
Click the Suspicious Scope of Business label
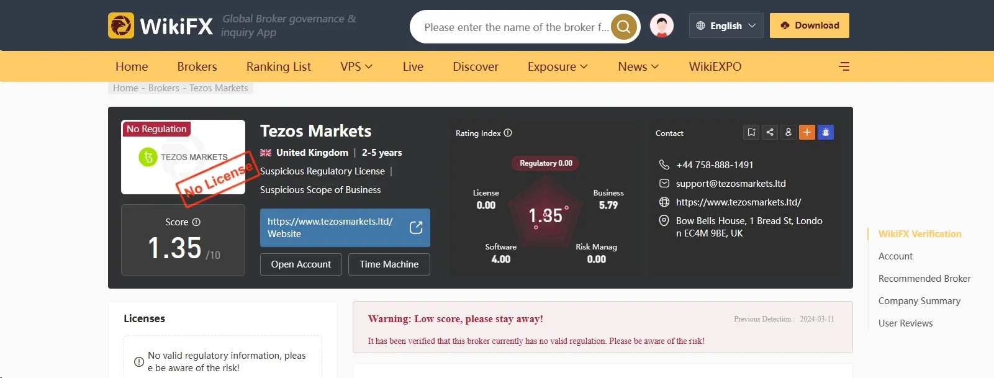point(320,190)
